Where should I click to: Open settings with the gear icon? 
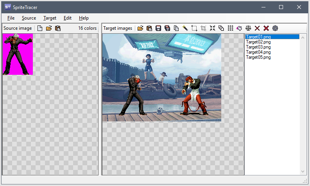point(275,28)
